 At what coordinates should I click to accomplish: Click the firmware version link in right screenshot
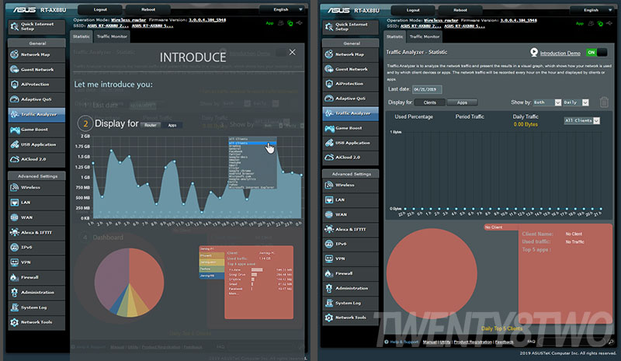coord(519,20)
